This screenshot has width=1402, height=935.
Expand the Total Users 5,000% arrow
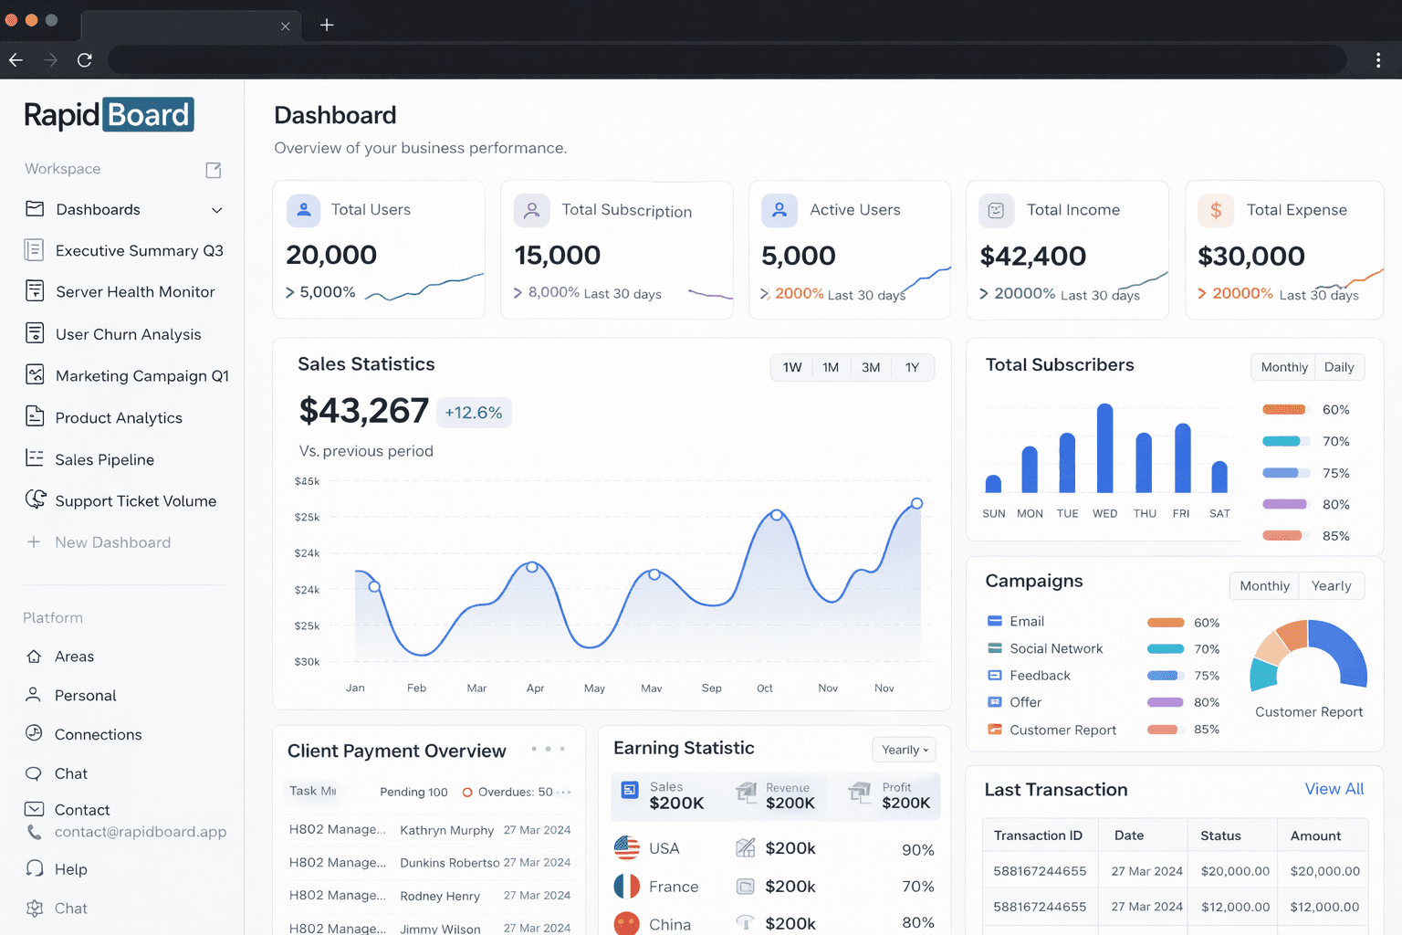pos(290,292)
